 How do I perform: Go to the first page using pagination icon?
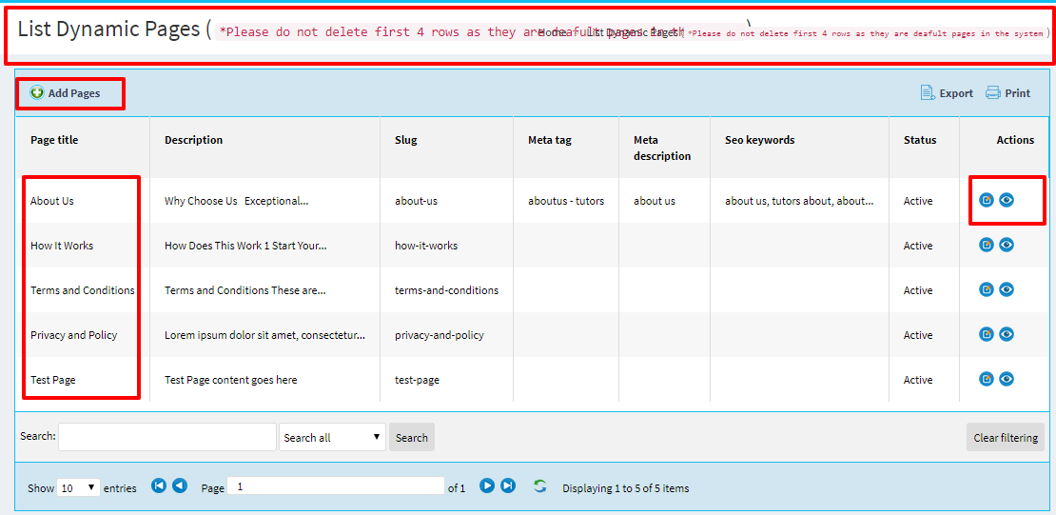tap(159, 486)
